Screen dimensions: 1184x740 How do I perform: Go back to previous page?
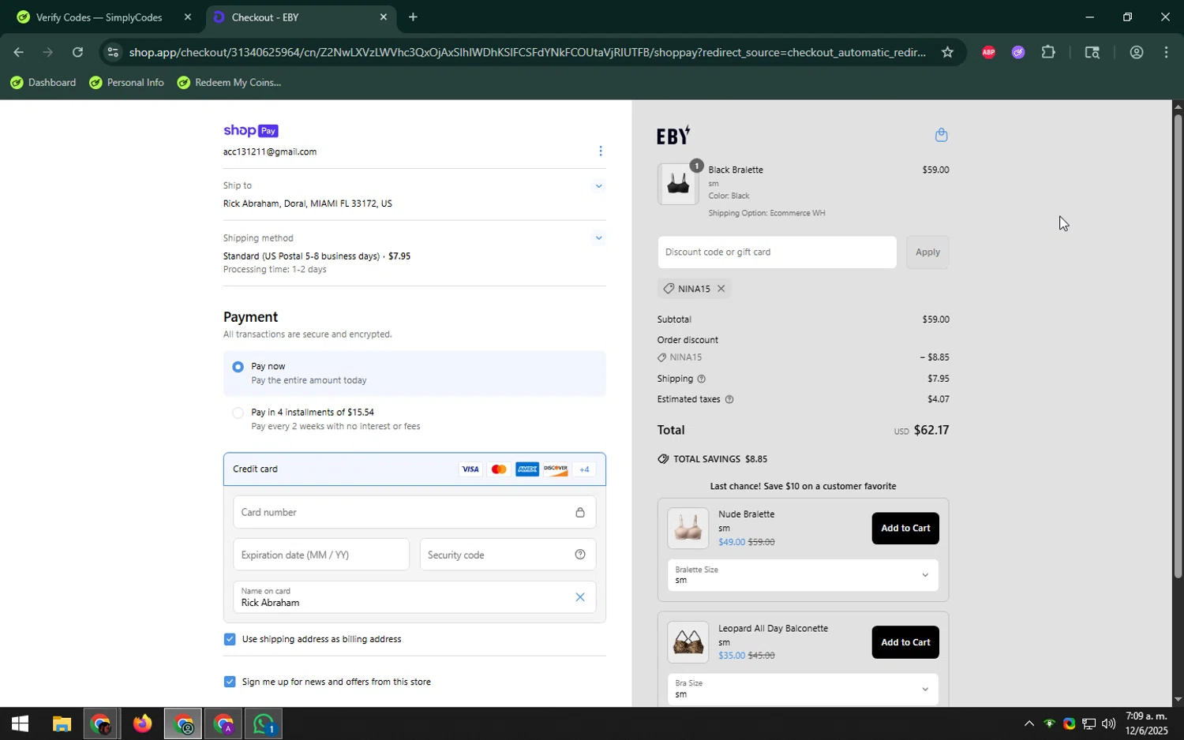click(17, 52)
